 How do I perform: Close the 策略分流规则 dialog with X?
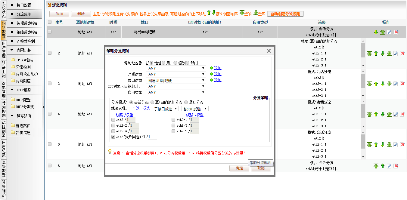269,51
